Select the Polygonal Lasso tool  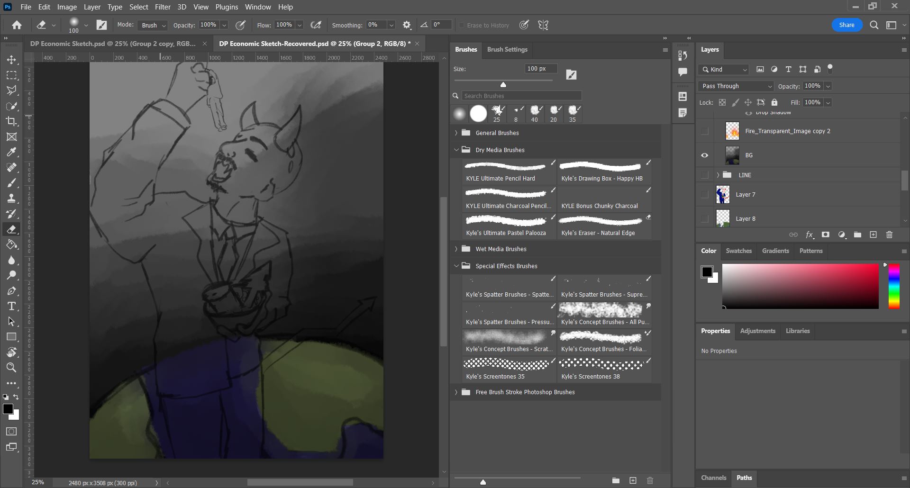[12, 90]
